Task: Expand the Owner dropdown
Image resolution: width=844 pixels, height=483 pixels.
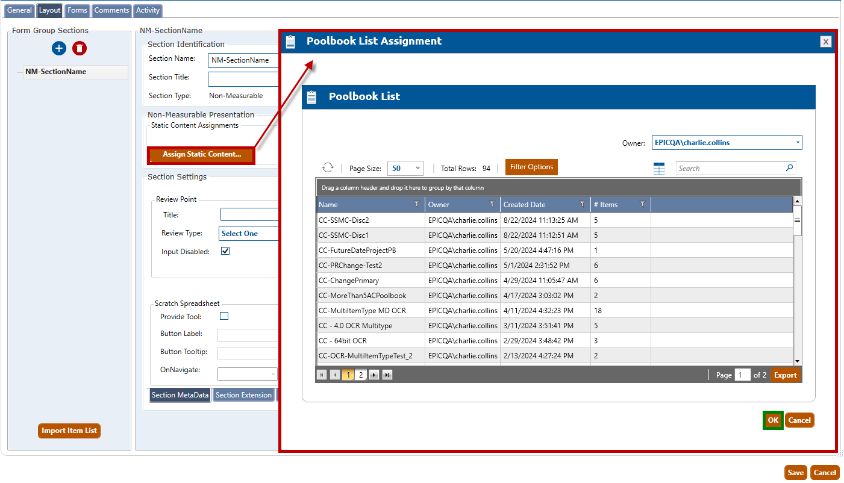Action: [798, 143]
